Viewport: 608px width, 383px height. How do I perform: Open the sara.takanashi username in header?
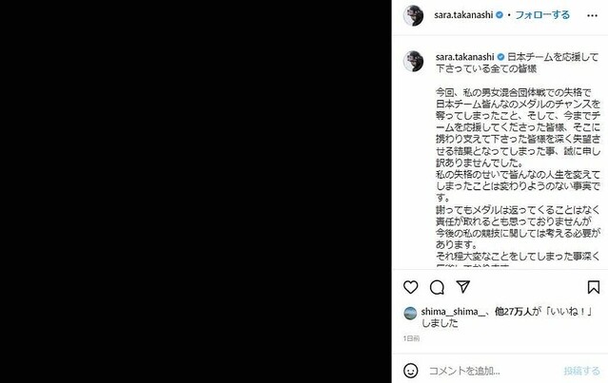463,15
